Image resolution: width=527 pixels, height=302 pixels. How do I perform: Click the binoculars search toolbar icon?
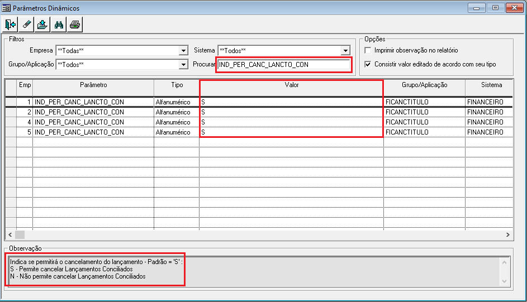[59, 25]
